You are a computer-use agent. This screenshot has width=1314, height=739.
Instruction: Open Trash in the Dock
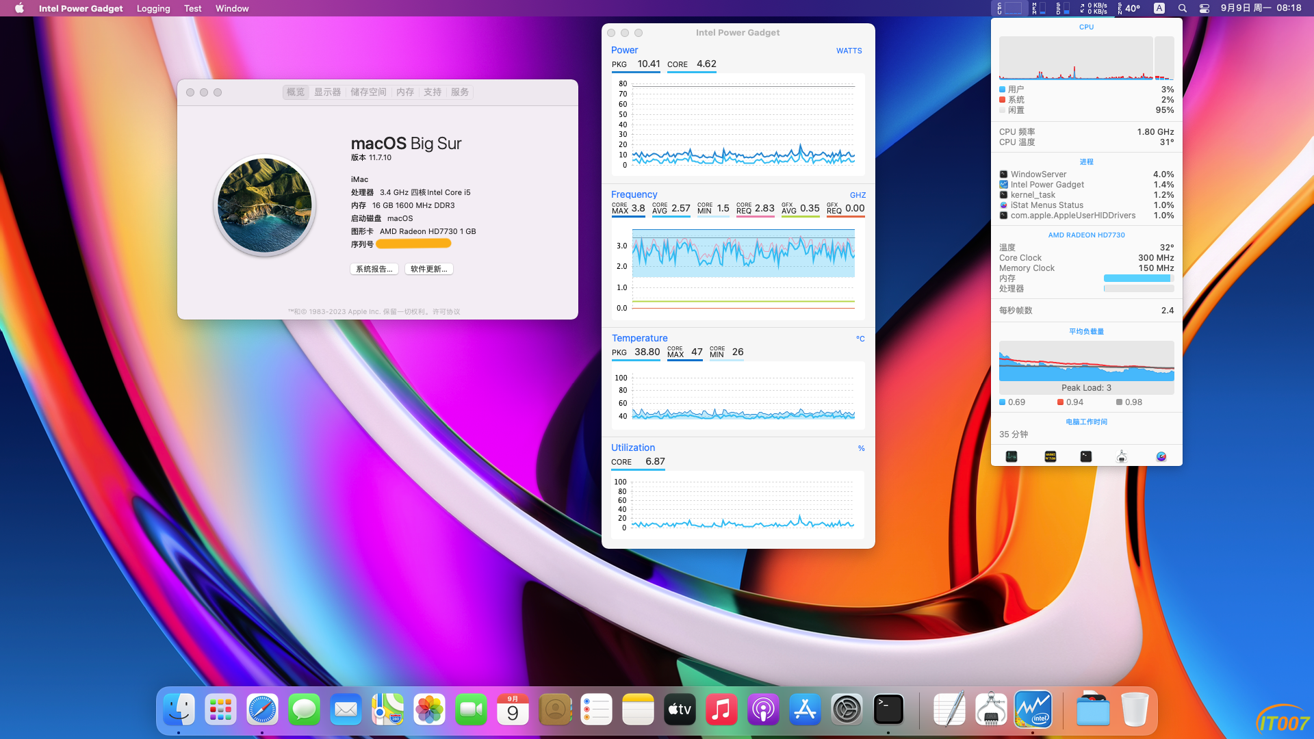click(1135, 710)
